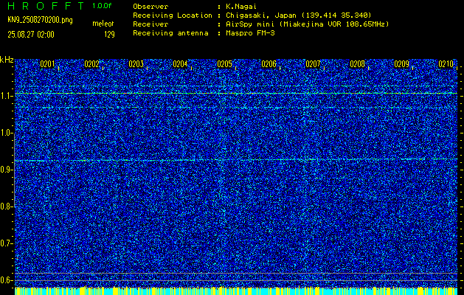Click the 0206 time marker
This screenshot has width=464, height=295.
[x=269, y=64]
